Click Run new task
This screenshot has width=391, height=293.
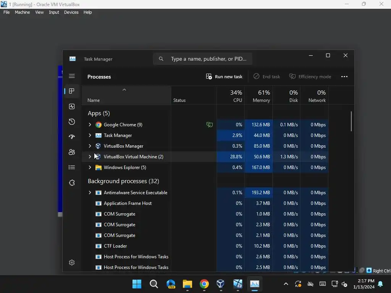tap(224, 77)
